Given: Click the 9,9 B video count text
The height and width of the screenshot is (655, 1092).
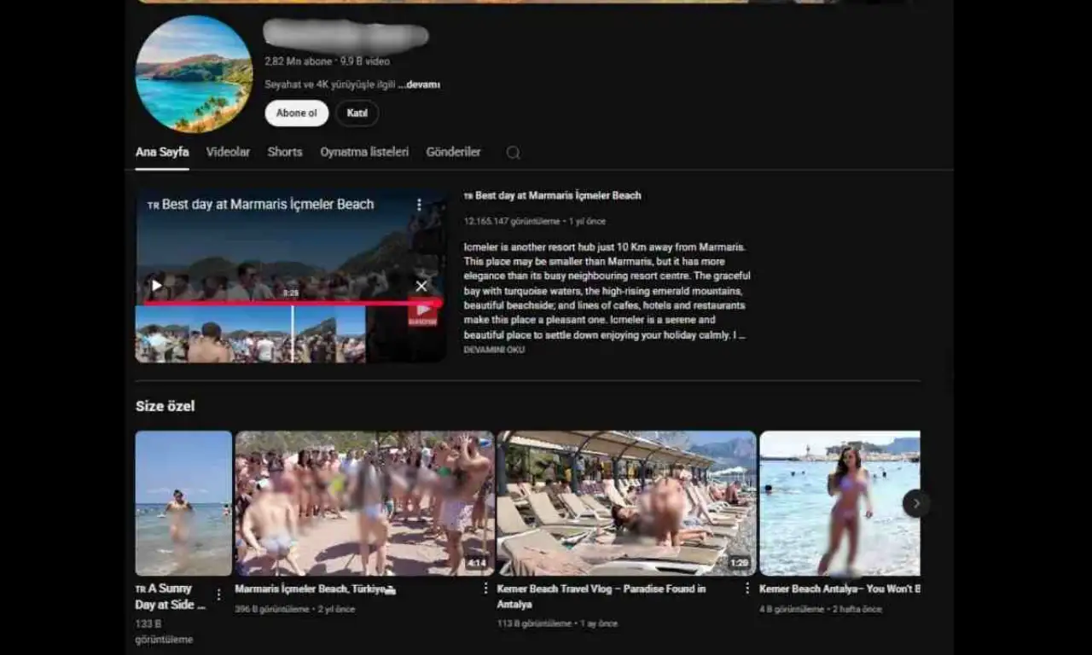Looking at the screenshot, I should tap(365, 61).
